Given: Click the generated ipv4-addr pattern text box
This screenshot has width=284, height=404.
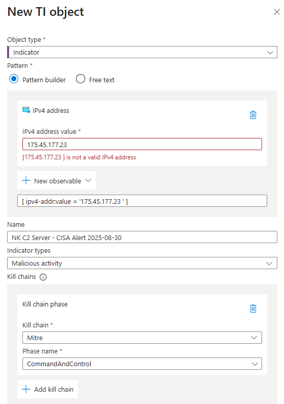Looking at the screenshot, I should coord(142,201).
